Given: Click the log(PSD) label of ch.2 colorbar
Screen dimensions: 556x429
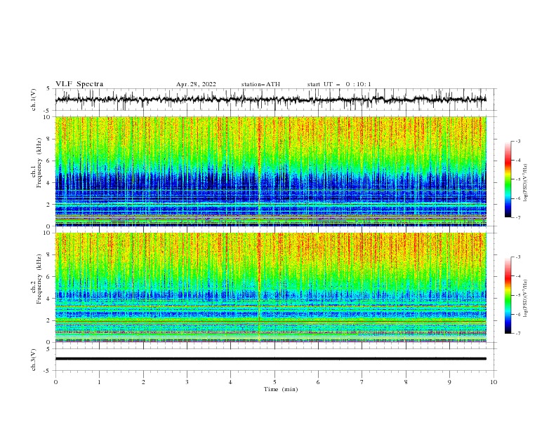Looking at the screenshot, I should (x=526, y=299).
